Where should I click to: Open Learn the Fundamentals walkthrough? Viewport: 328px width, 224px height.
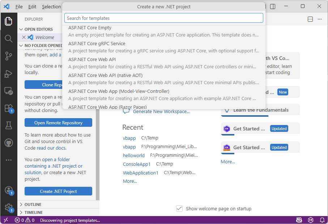pyautogui.click(x=260, y=110)
